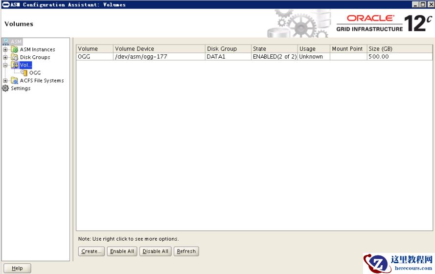Click the ENABLED(2 of 2) state cell
Screen dimensions: 435x274
click(275, 57)
